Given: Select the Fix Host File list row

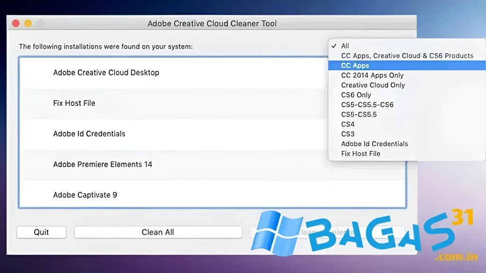Looking at the screenshot, I should pos(174,103).
